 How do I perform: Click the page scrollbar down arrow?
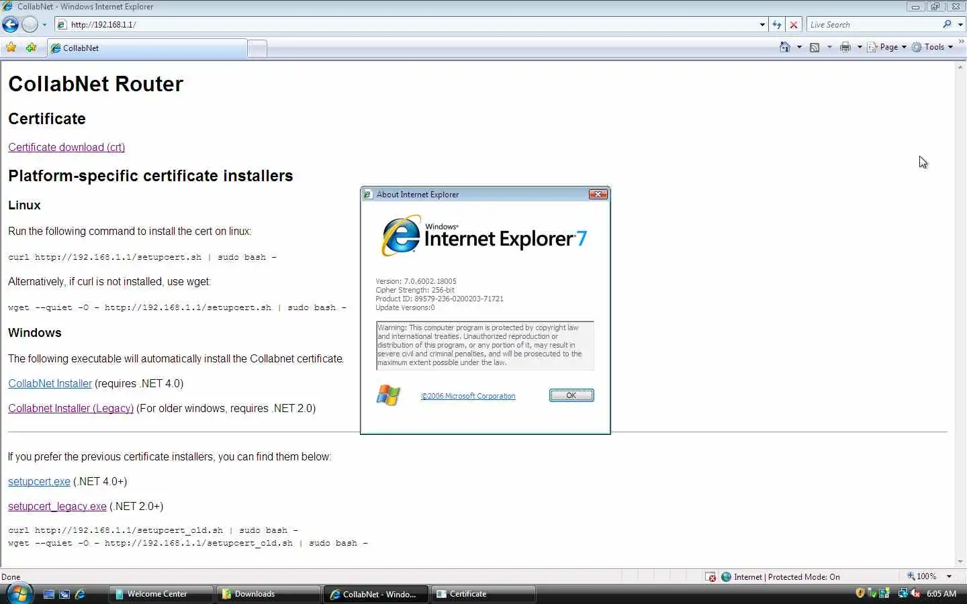(x=961, y=562)
